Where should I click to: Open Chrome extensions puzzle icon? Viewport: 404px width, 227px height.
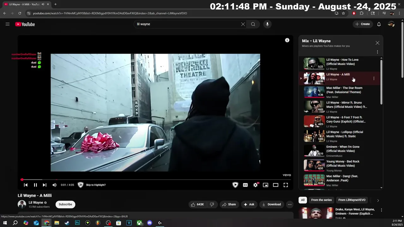click(x=362, y=13)
